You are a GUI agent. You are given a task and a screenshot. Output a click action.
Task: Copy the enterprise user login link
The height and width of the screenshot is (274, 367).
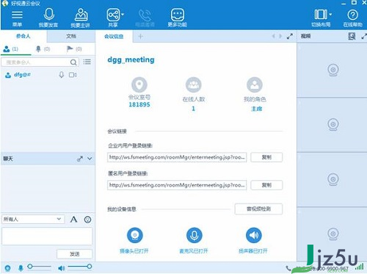click(x=266, y=157)
